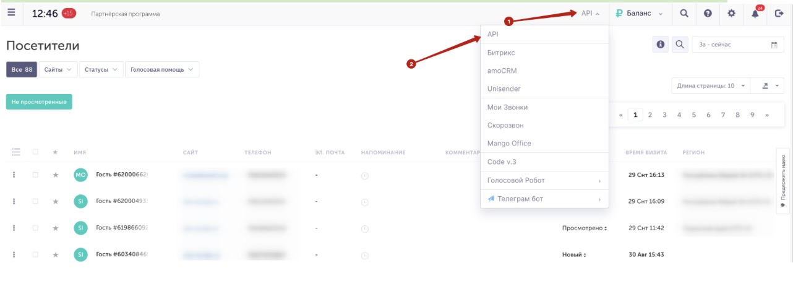
Task: Select Скорозвон in the menu
Action: click(x=544, y=126)
